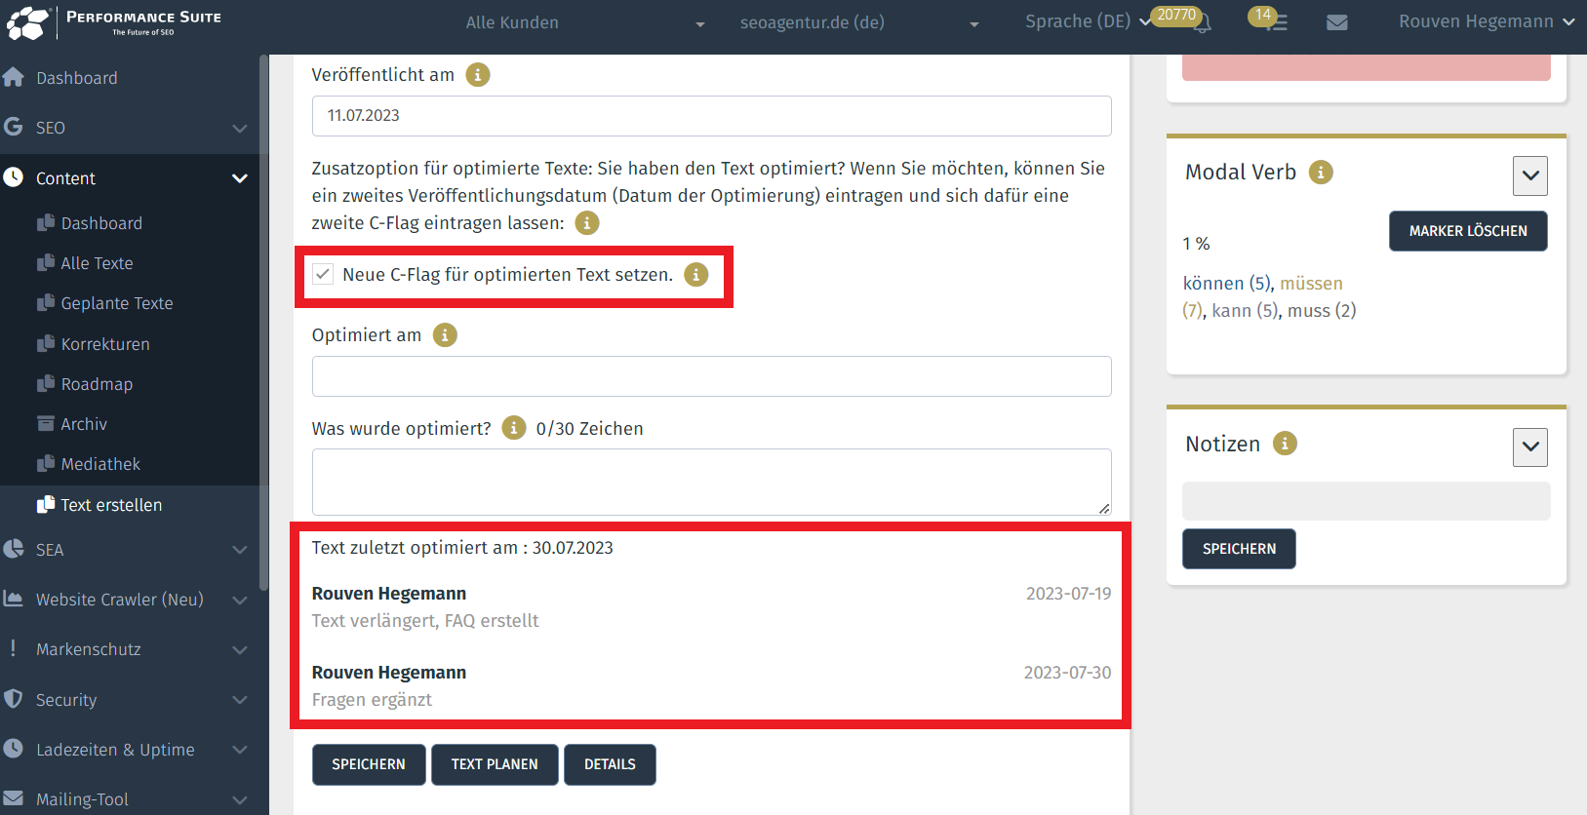Expand the SEA sidebar section chevron
This screenshot has height=815, width=1587.
pos(240,551)
